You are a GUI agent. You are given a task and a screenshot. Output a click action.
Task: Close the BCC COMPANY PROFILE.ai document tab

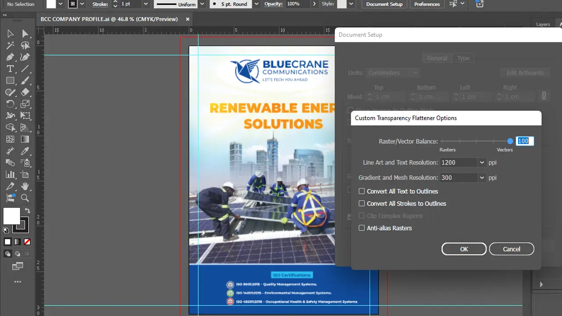(x=187, y=19)
